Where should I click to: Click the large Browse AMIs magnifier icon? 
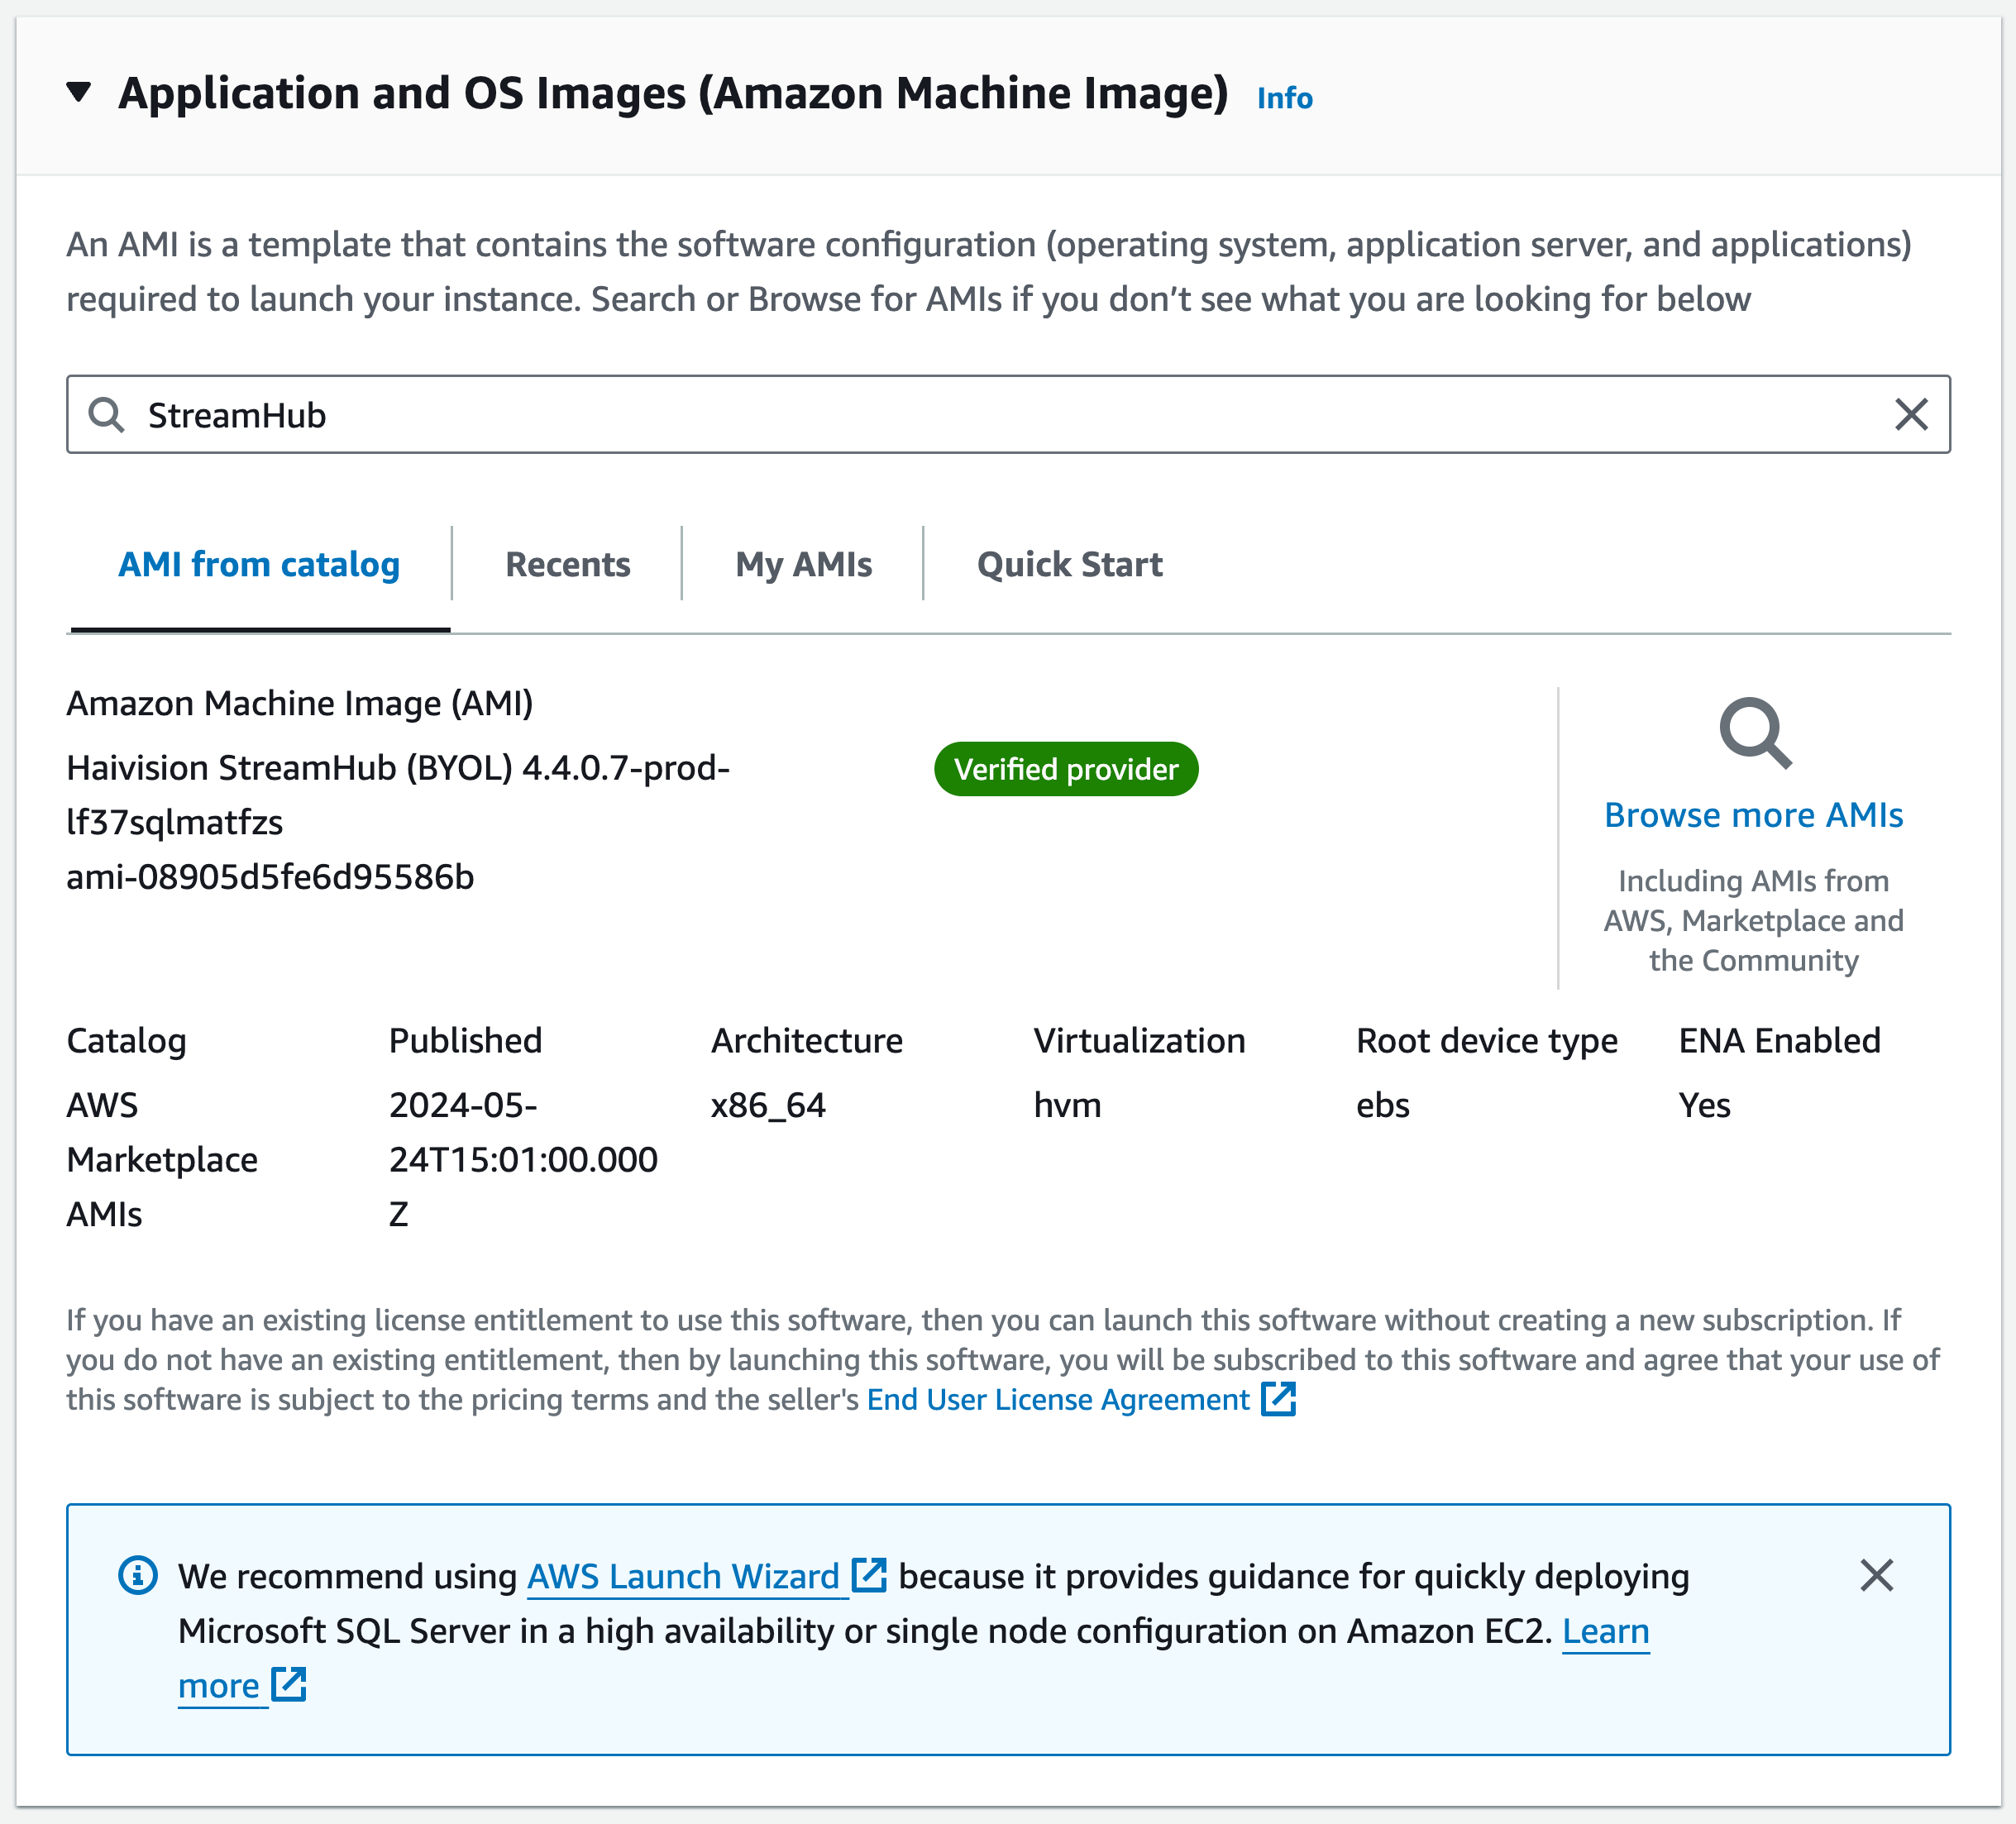(x=1754, y=733)
